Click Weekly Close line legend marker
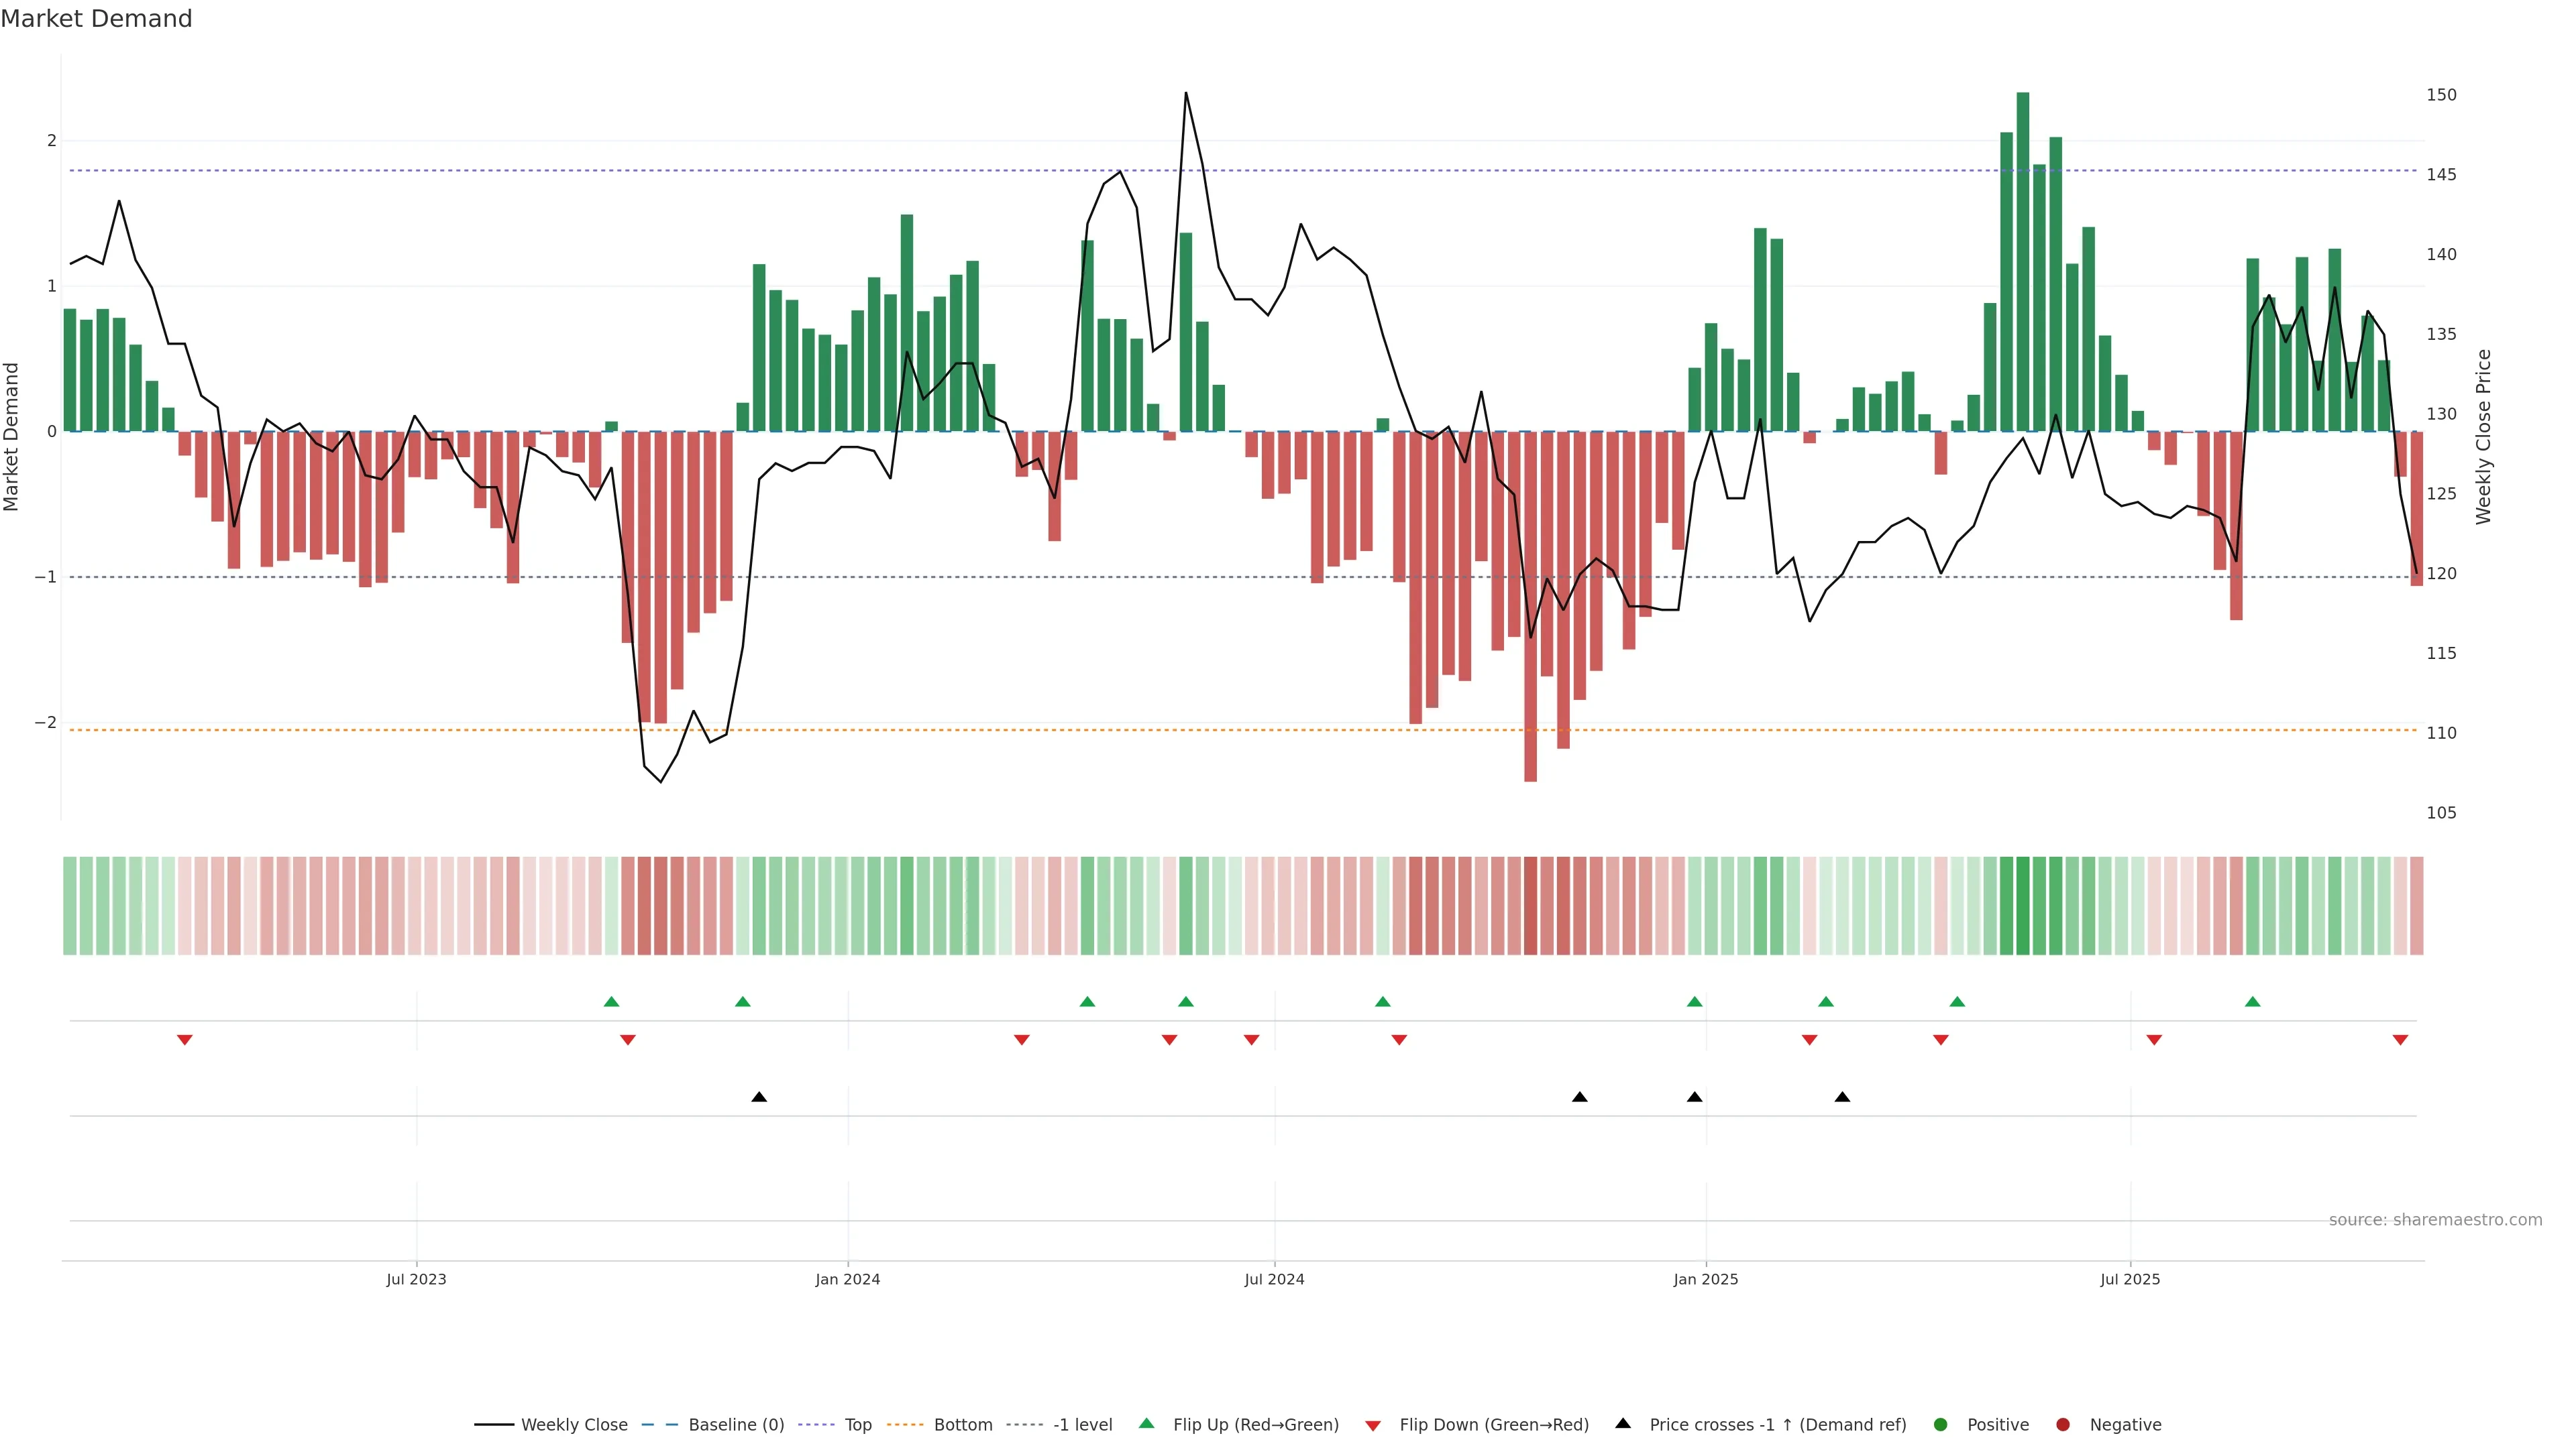Image resolution: width=2576 pixels, height=1448 pixels. [x=493, y=1424]
